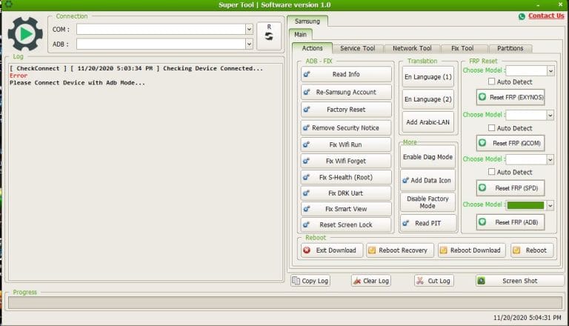Click the gear icon on Read PIT

[406, 223]
